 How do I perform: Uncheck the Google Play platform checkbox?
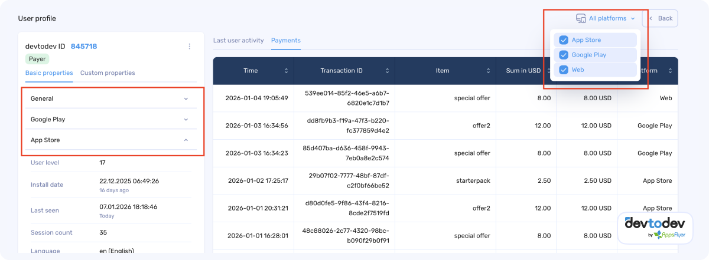click(x=564, y=55)
